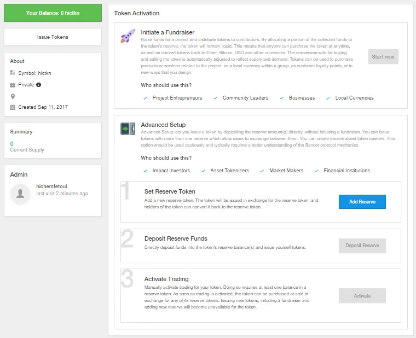Click the calendar icon beside Created Sep 11

click(13, 107)
